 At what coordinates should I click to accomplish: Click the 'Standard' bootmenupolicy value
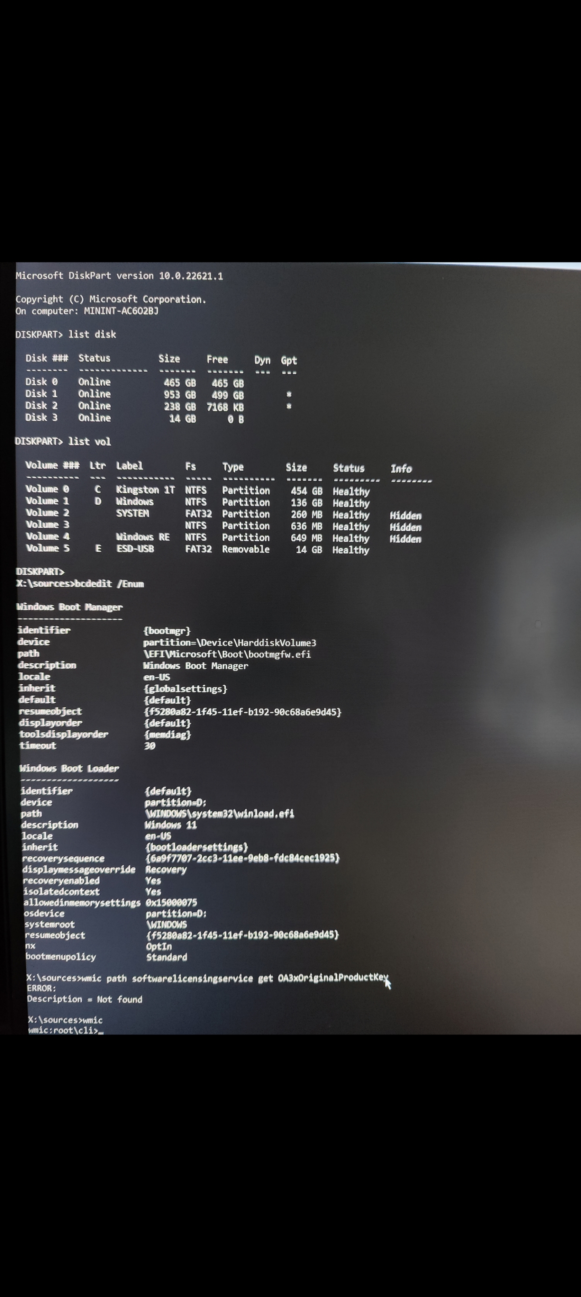(x=167, y=958)
